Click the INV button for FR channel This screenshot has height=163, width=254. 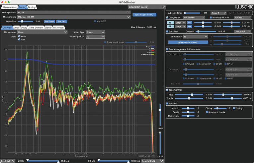coord(189,27)
